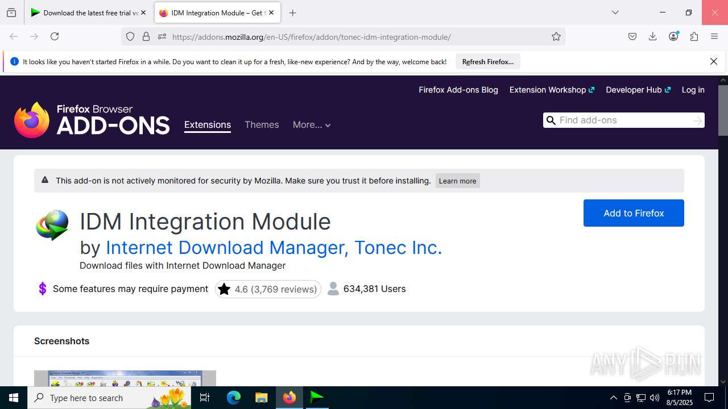Image resolution: width=728 pixels, height=409 pixels.
Task: Click the browser Back arrow
Action: click(14, 36)
